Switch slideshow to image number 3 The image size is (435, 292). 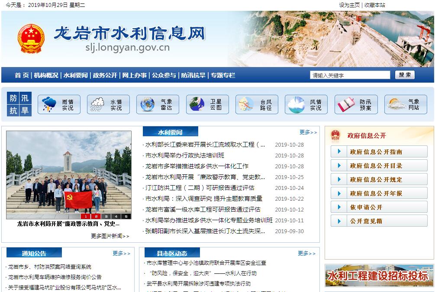point(106,216)
